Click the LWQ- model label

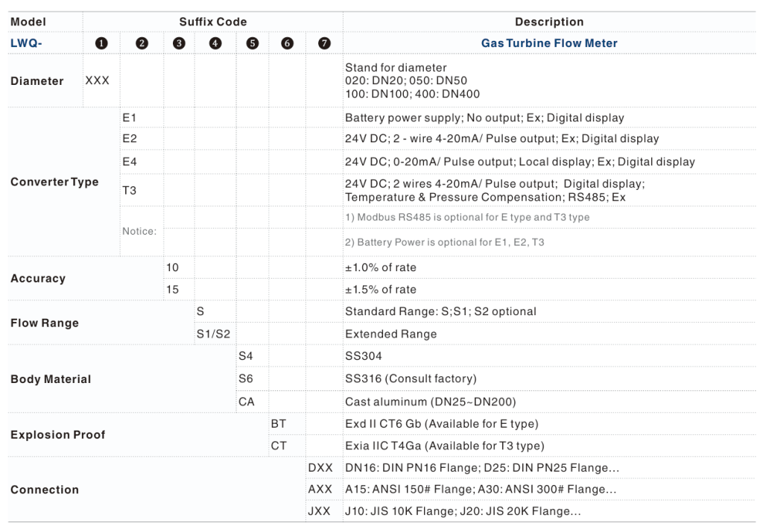(x=26, y=43)
